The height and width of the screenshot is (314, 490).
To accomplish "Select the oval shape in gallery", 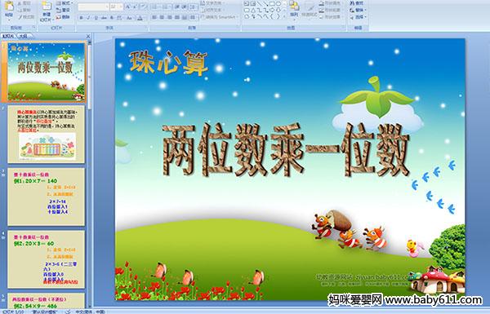I will [278, 4].
